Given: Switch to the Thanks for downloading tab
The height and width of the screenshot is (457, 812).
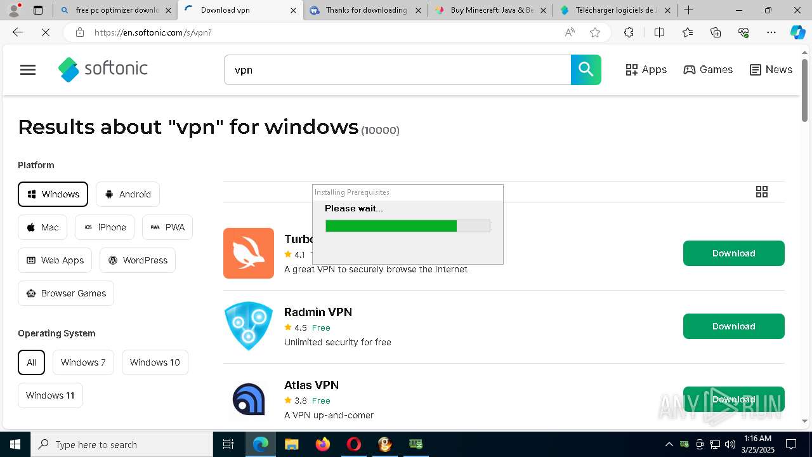Looking at the screenshot, I should [365, 10].
